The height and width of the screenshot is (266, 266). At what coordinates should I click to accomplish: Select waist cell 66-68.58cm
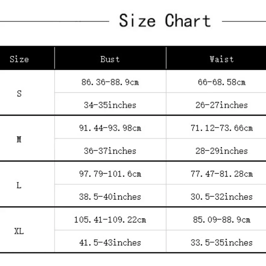(x=221, y=82)
